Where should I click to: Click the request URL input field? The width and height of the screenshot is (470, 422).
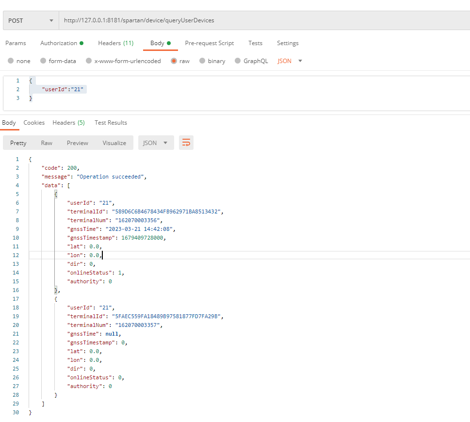coord(262,21)
